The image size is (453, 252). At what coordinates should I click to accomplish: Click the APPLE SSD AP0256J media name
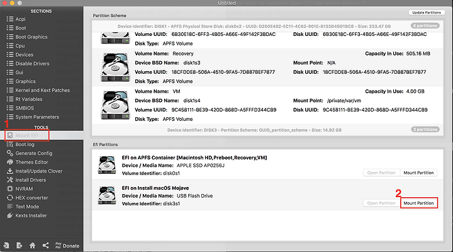click(201, 166)
